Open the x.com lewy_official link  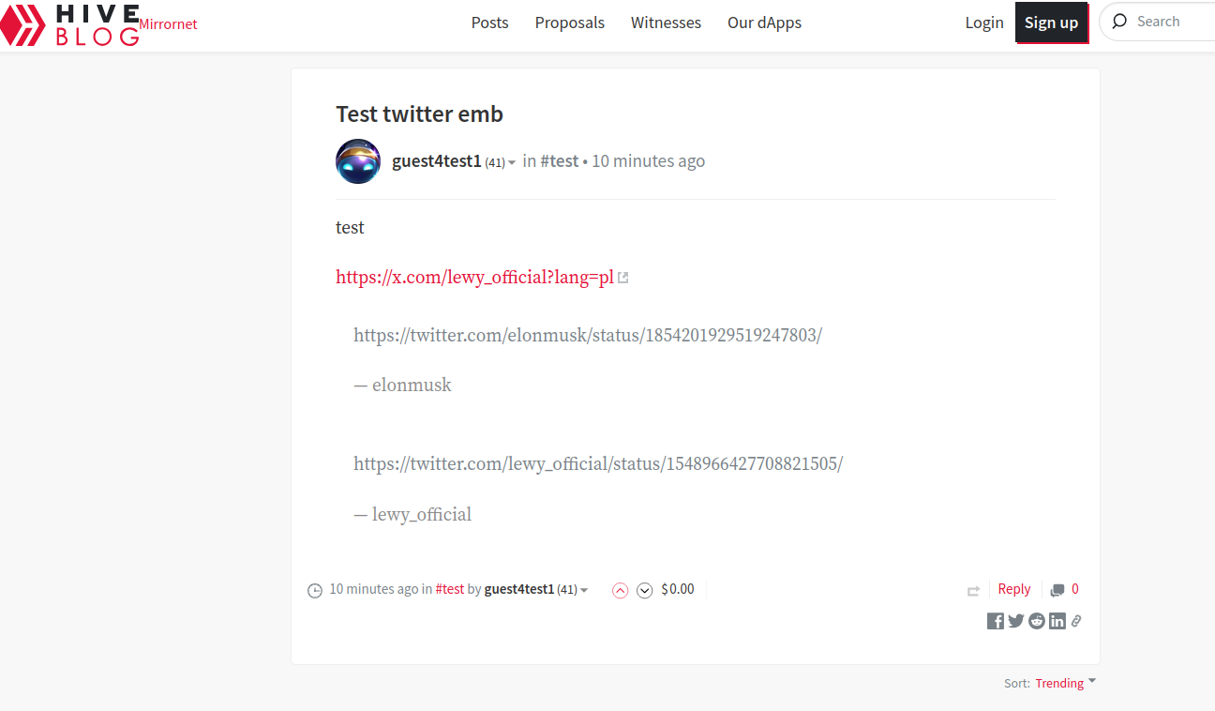coord(474,277)
